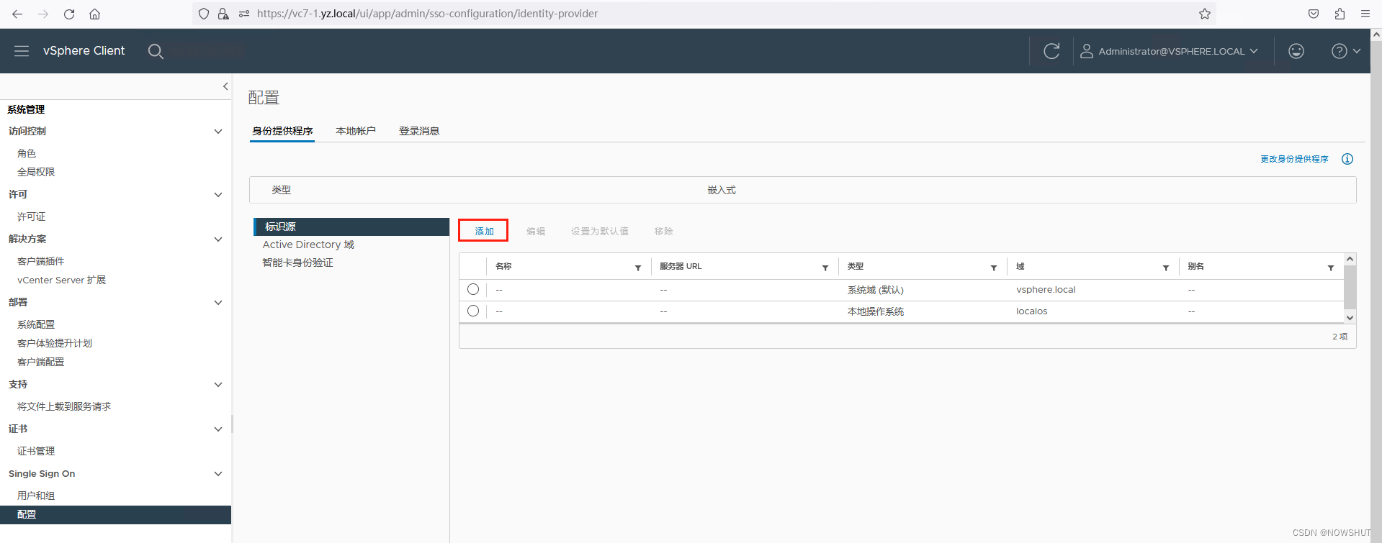Collapse the 解决方案 section
The height and width of the screenshot is (543, 1382).
click(218, 239)
